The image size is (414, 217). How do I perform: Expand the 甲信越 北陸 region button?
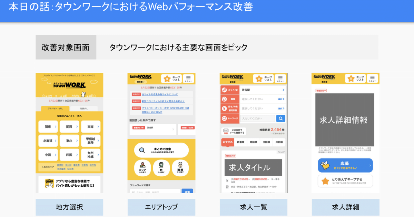point(91,141)
